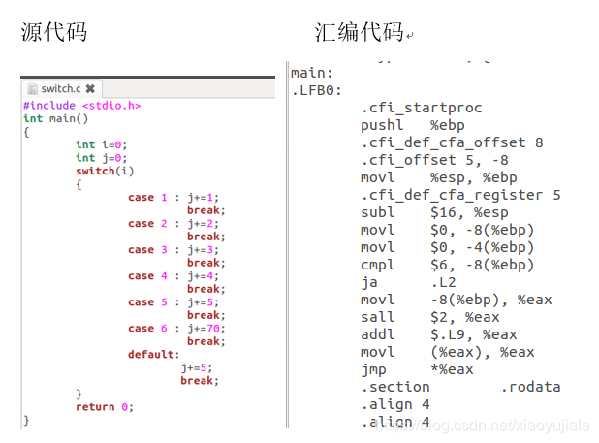
Task: Click the '.section .rodata' directive
Action: click(460, 387)
